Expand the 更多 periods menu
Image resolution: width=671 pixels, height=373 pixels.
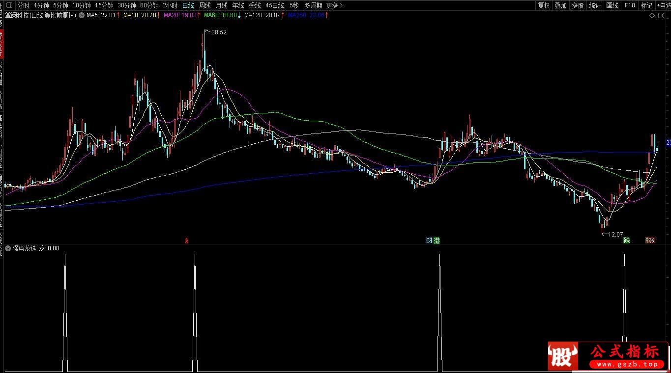tap(334, 5)
